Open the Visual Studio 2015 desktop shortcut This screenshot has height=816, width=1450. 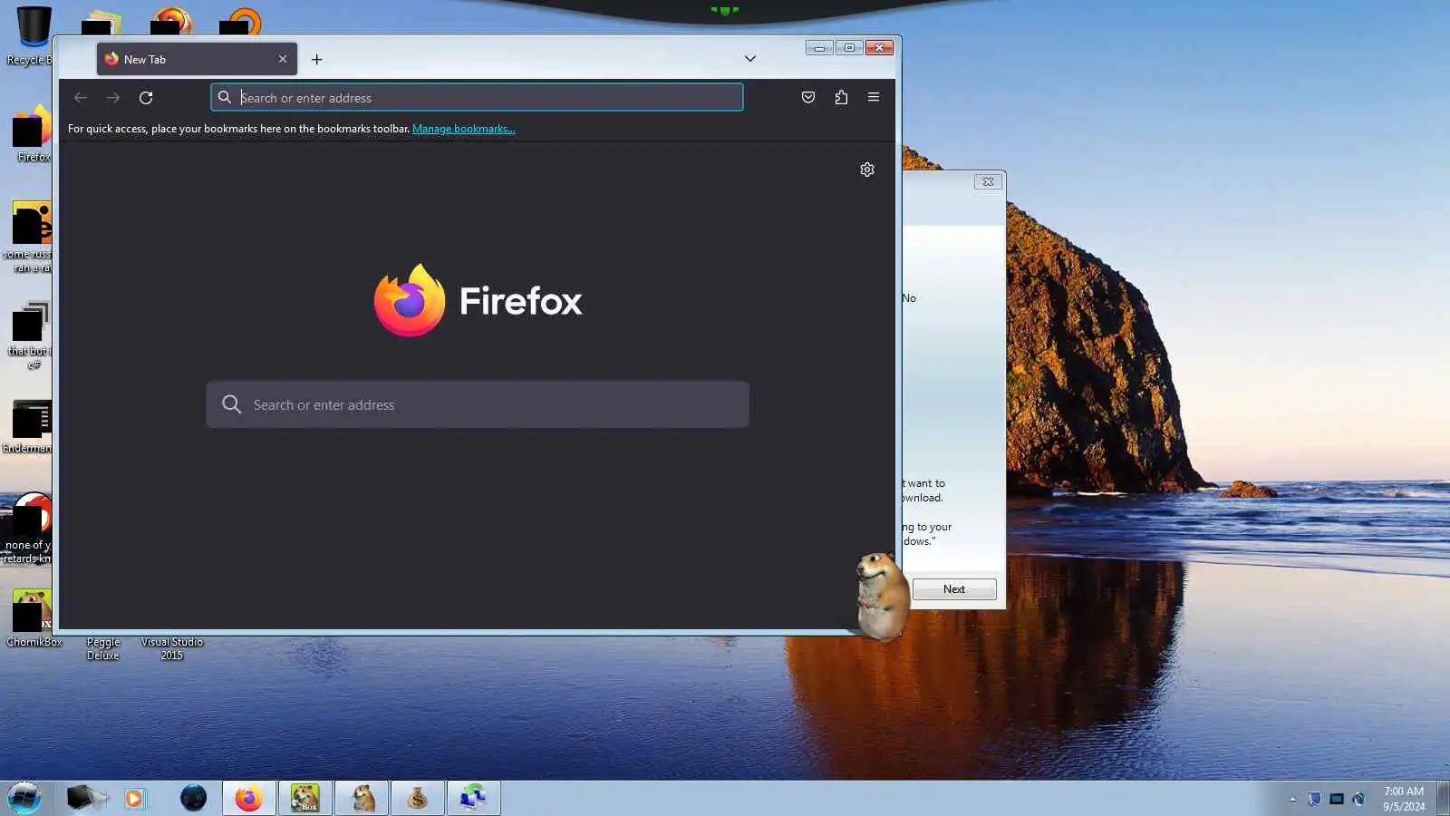(x=171, y=648)
